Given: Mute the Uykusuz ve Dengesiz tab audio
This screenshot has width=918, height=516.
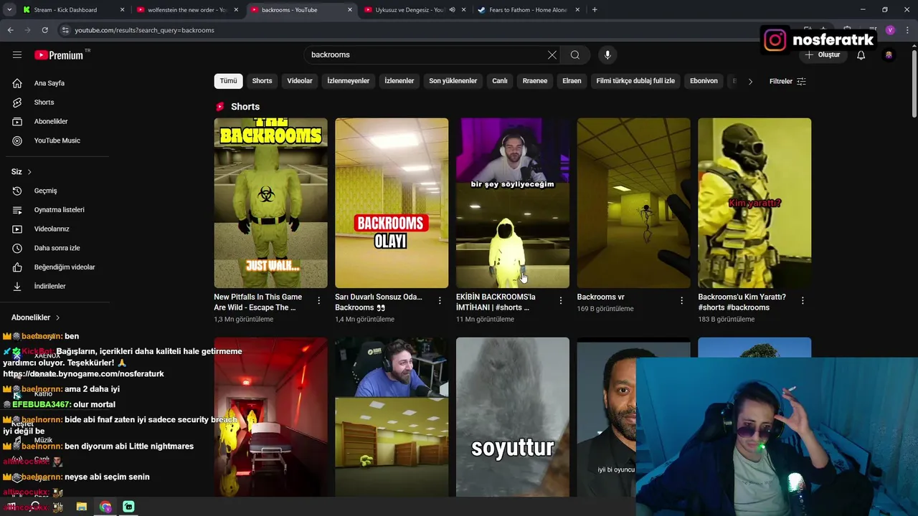Looking at the screenshot, I should click(452, 10).
